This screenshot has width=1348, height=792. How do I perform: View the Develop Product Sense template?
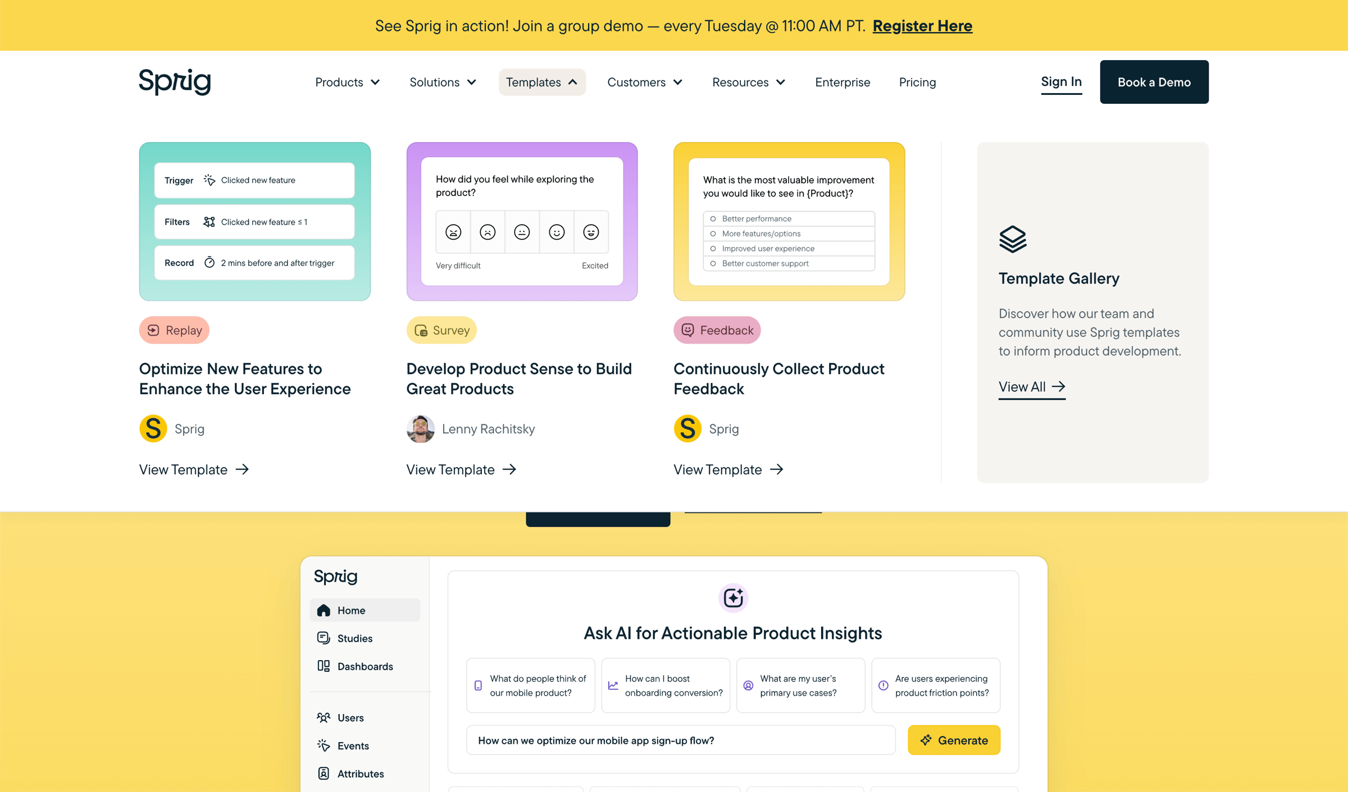462,469
